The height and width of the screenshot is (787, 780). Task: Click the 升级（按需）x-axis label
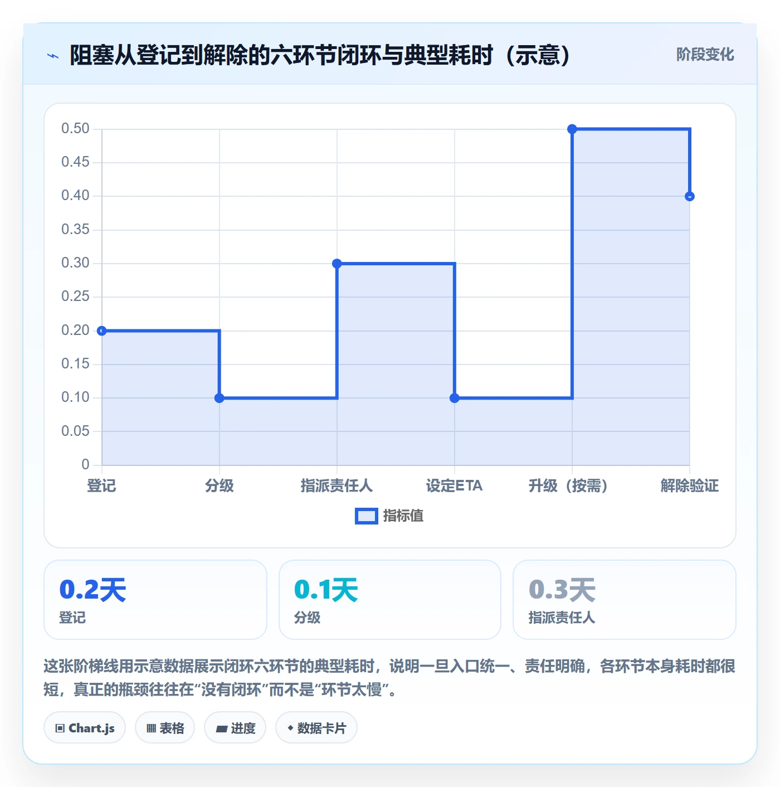tap(568, 486)
